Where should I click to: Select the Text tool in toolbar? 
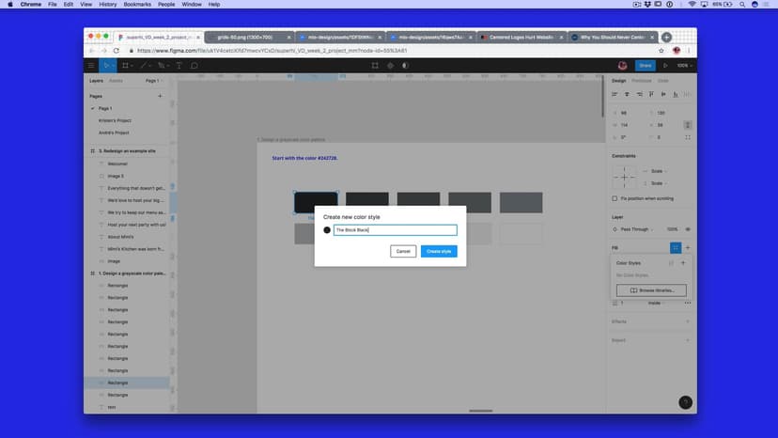point(179,66)
